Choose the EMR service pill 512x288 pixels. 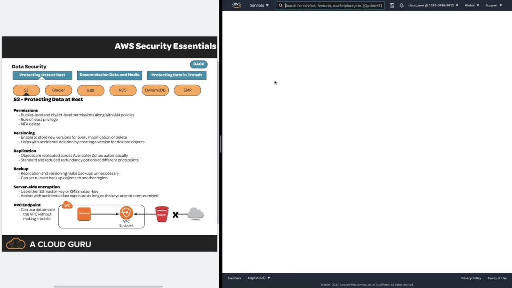pos(188,90)
